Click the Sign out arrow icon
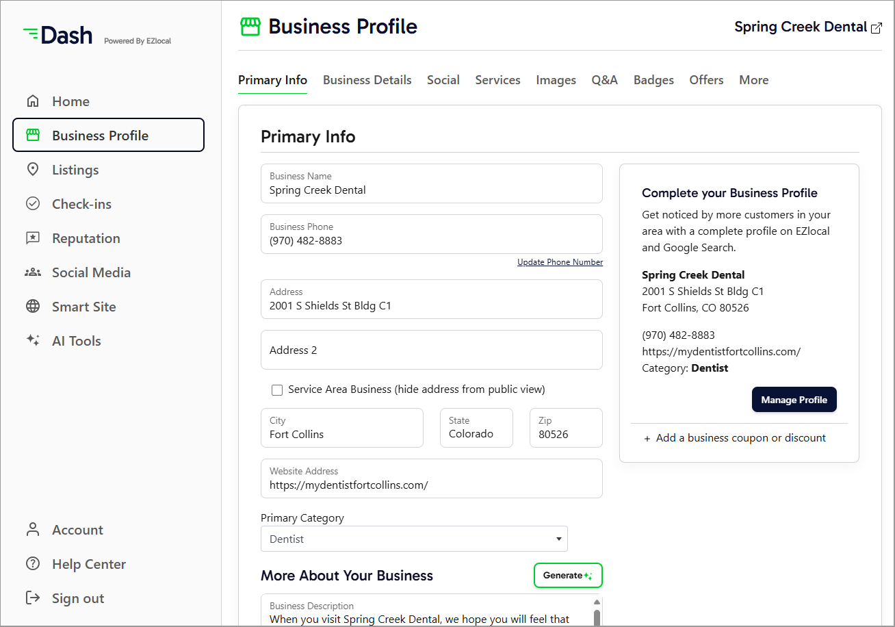Image resolution: width=895 pixels, height=627 pixels. (32, 598)
